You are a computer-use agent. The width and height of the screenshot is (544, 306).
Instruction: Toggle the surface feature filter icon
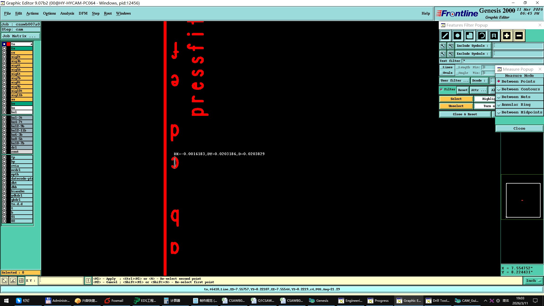point(470,36)
